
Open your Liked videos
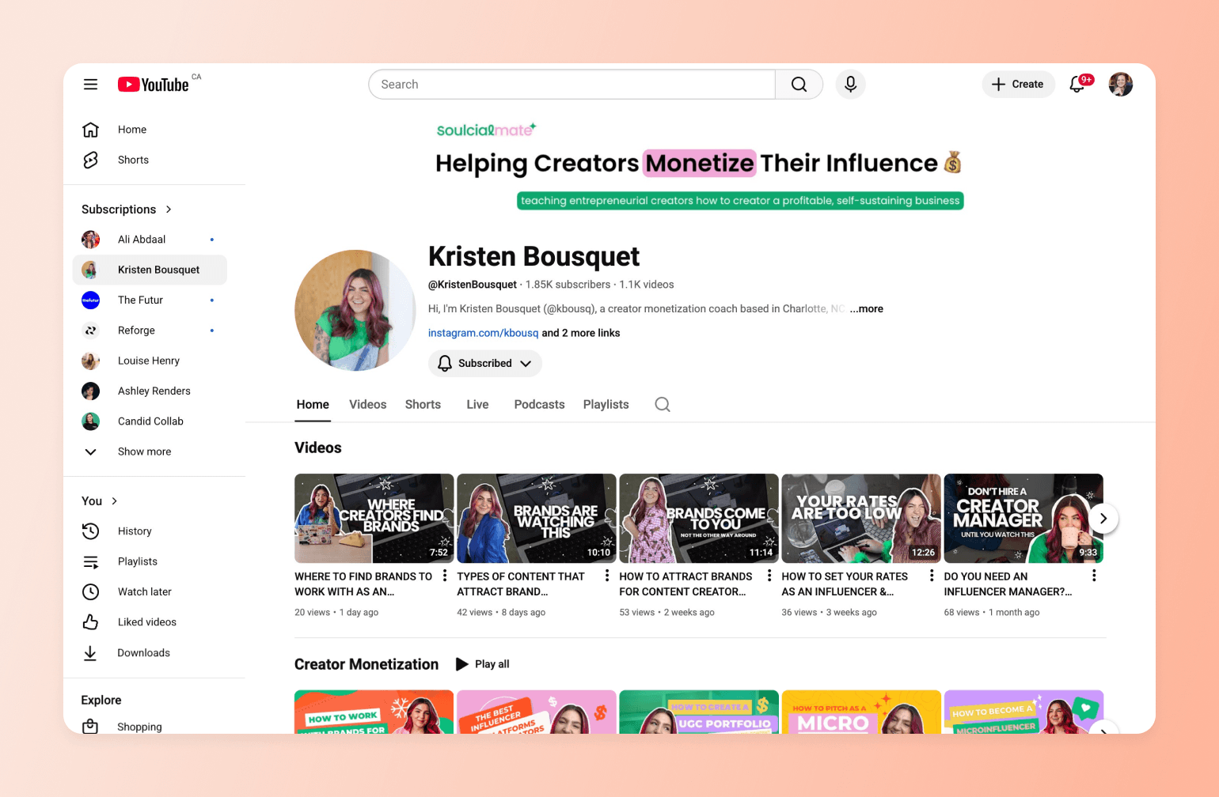click(147, 621)
